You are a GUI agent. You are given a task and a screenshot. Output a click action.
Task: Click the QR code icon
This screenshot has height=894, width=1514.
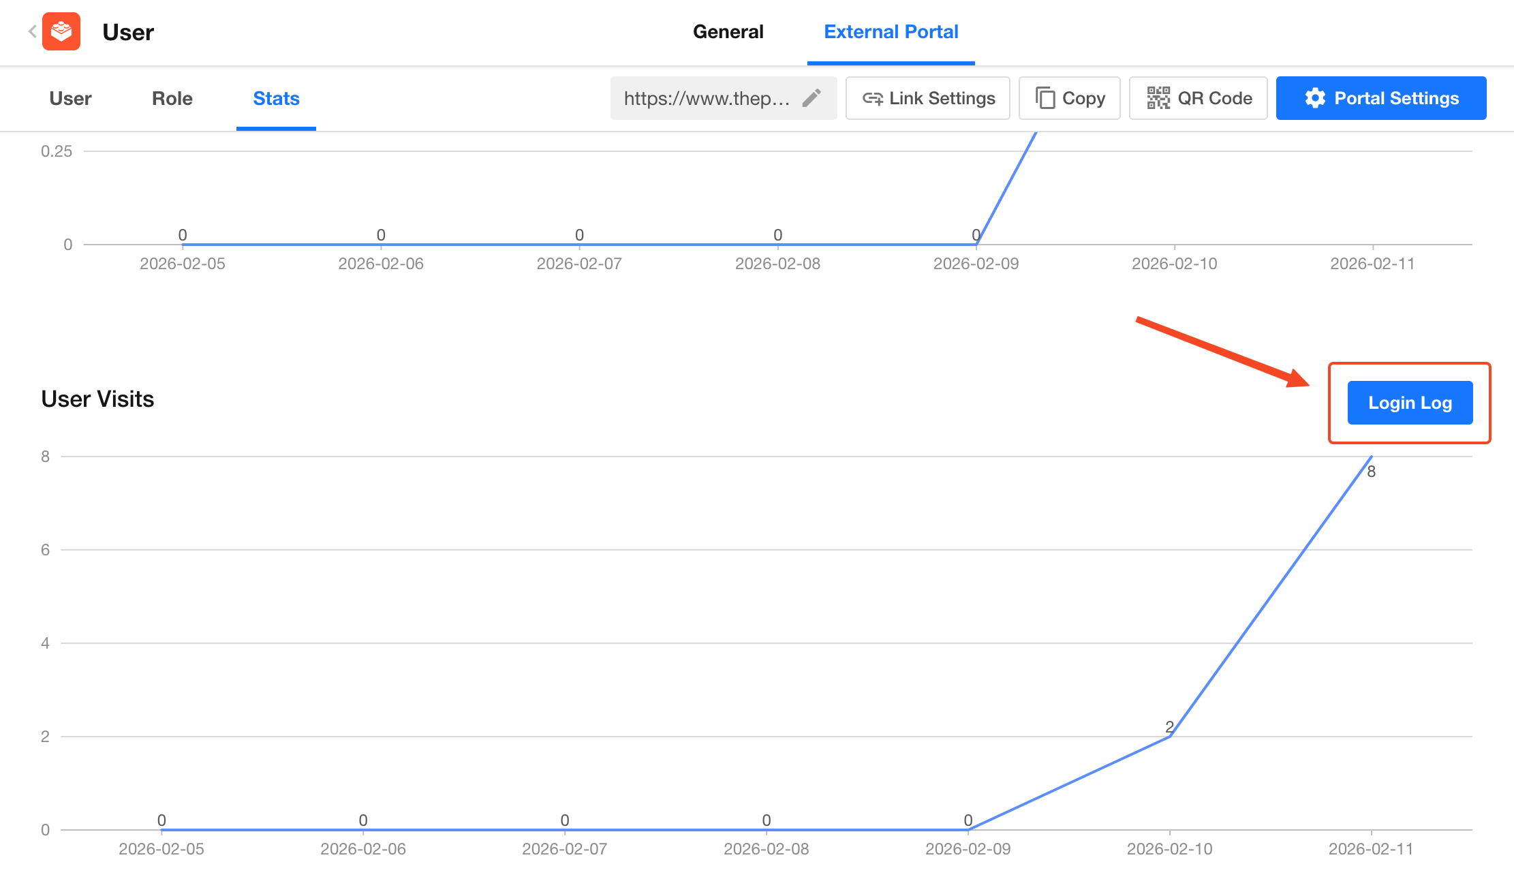1158,98
